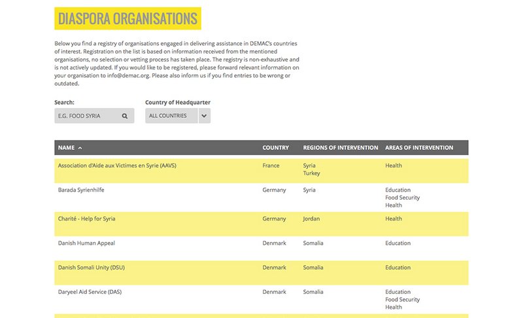Click the Search: label
Image resolution: width=523 pixels, height=318 pixels.
click(x=64, y=103)
